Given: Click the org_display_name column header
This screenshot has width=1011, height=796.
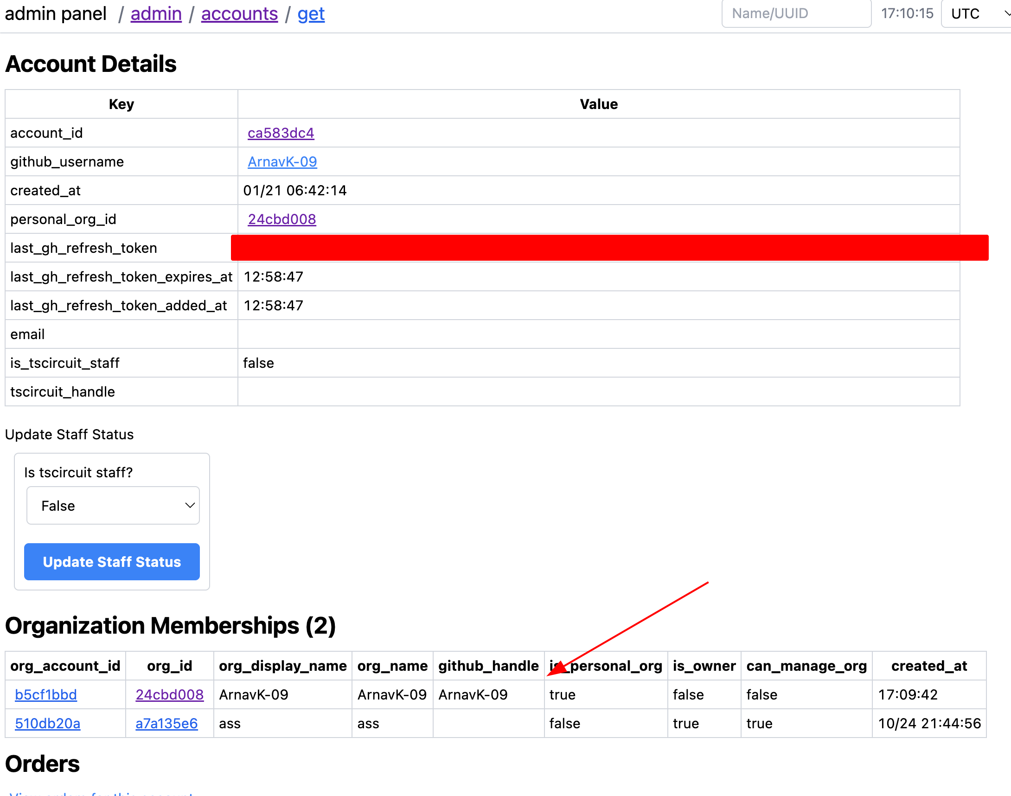Looking at the screenshot, I should 282,666.
